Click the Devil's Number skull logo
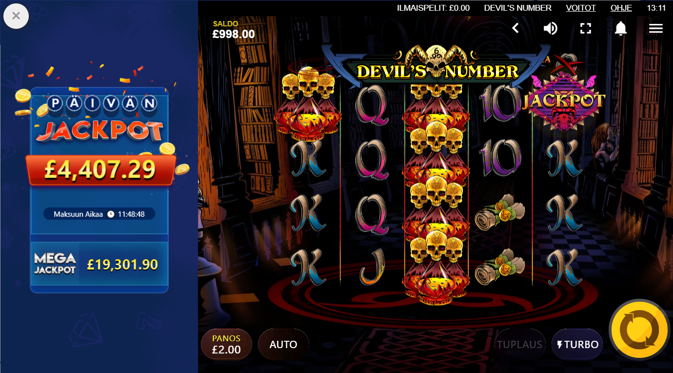This screenshot has height=373, width=673. [436, 63]
